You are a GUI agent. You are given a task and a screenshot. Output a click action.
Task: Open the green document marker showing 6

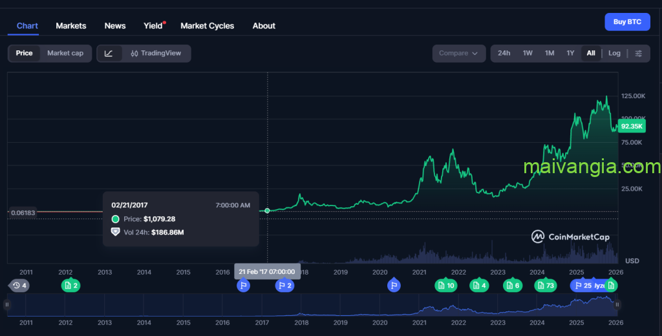[x=512, y=286]
